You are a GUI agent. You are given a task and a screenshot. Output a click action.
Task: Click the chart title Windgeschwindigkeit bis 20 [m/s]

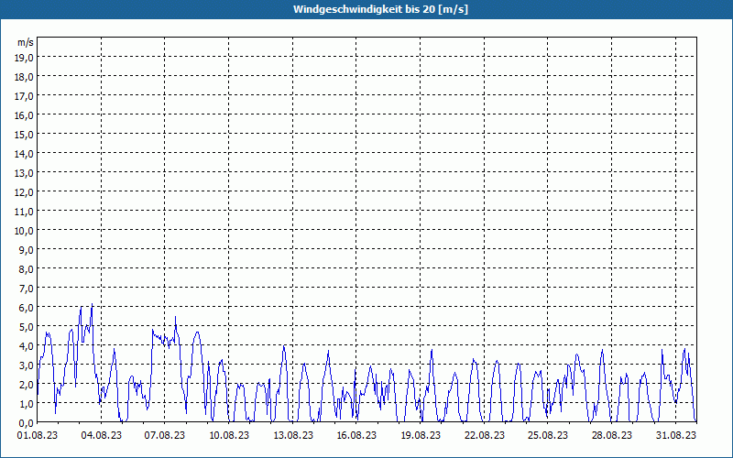coord(380,9)
